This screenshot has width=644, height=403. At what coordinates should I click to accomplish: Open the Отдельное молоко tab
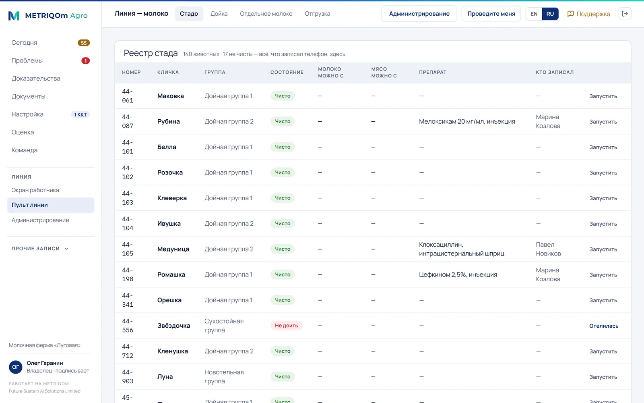266,14
